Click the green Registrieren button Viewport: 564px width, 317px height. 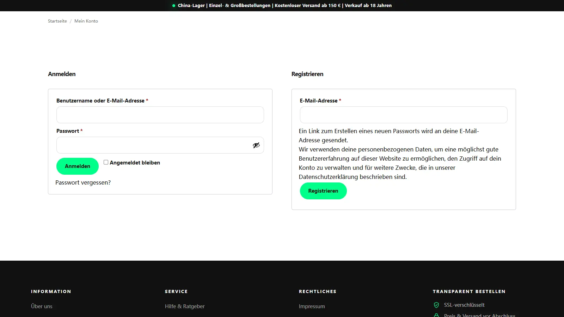pos(323,191)
